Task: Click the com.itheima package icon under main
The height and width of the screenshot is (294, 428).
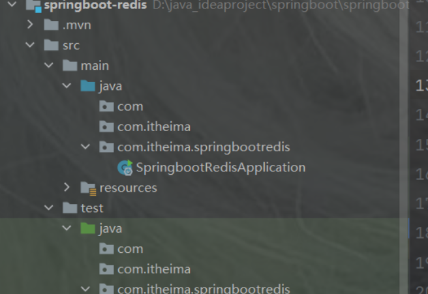Action: point(106,126)
